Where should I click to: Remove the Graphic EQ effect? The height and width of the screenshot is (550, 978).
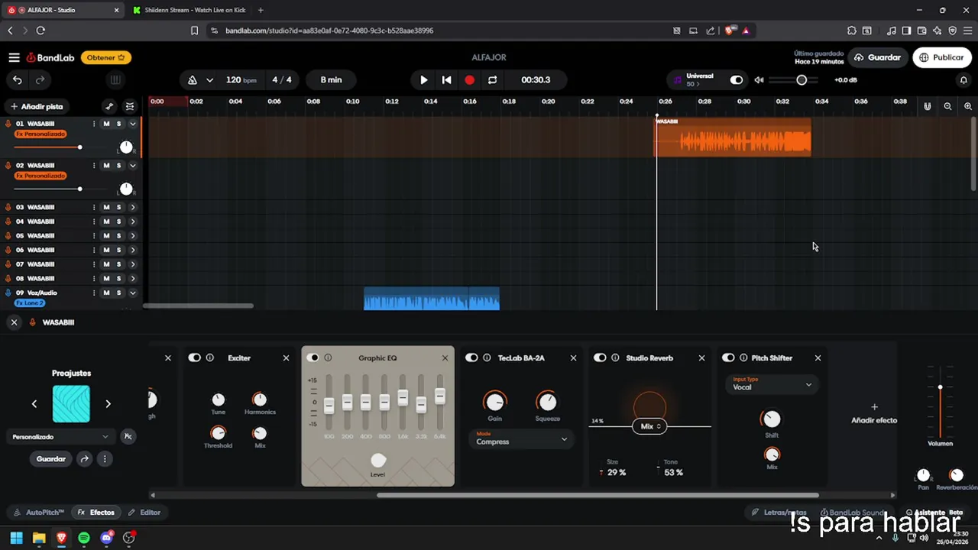coord(445,357)
